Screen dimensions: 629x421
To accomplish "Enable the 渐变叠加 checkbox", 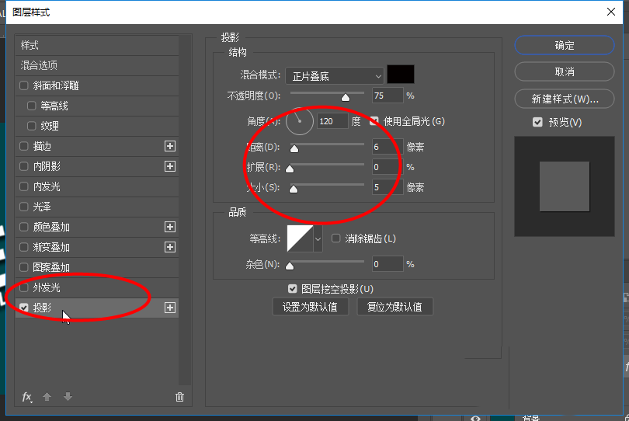I will (x=23, y=247).
